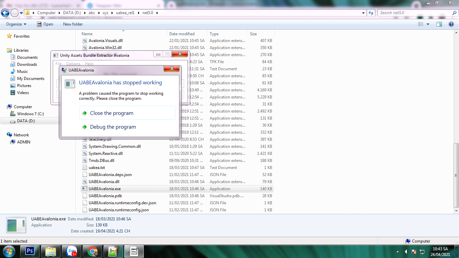This screenshot has height=258, width=459.
Task: Select Favorites in the navigation pane
Action: 22,36
